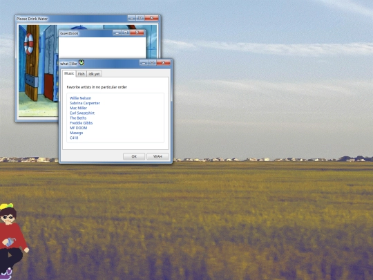Switch to the Music tab
Image resolution: width=373 pixels, height=280 pixels.
click(69, 73)
